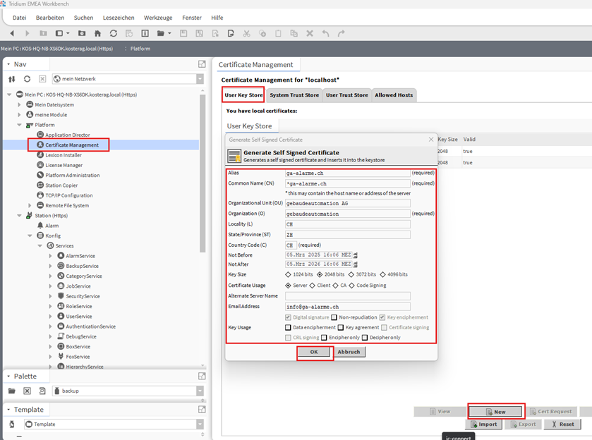Click Palette close icon
The image size is (592, 440).
coord(28,391)
